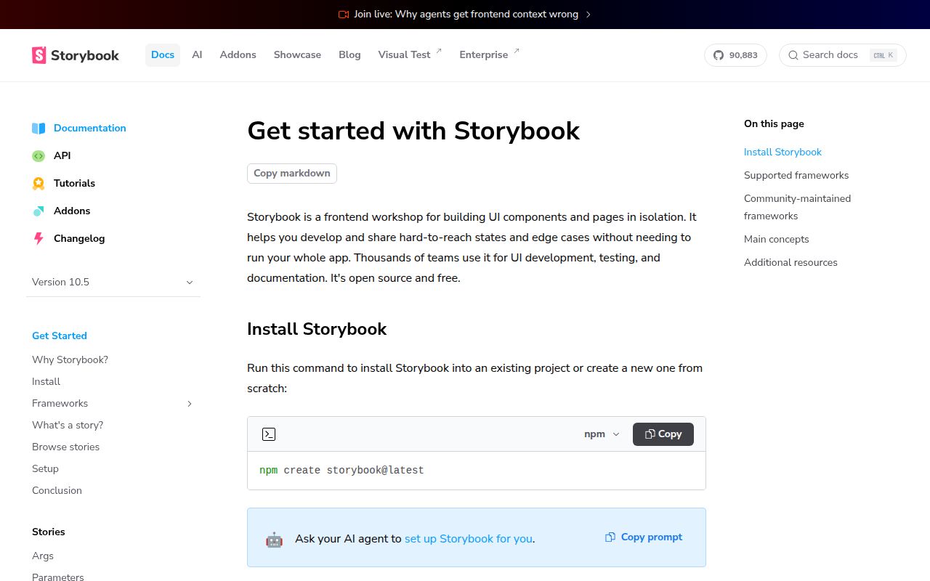The image size is (930, 581).
Task: Jump to Install Storybook section
Action: 783,153
